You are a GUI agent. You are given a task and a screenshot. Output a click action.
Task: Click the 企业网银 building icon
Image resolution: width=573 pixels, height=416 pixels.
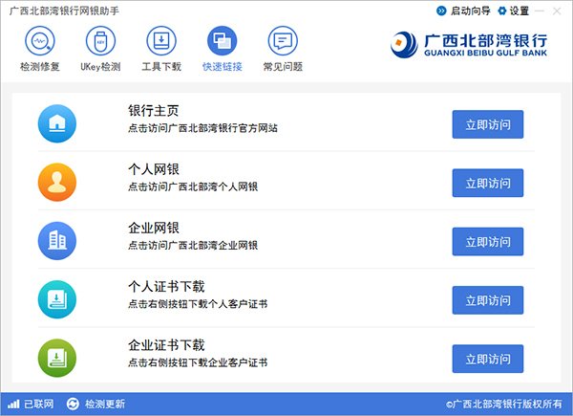[x=57, y=241]
